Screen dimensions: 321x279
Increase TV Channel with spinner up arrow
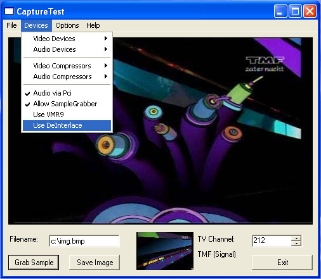(x=296, y=239)
